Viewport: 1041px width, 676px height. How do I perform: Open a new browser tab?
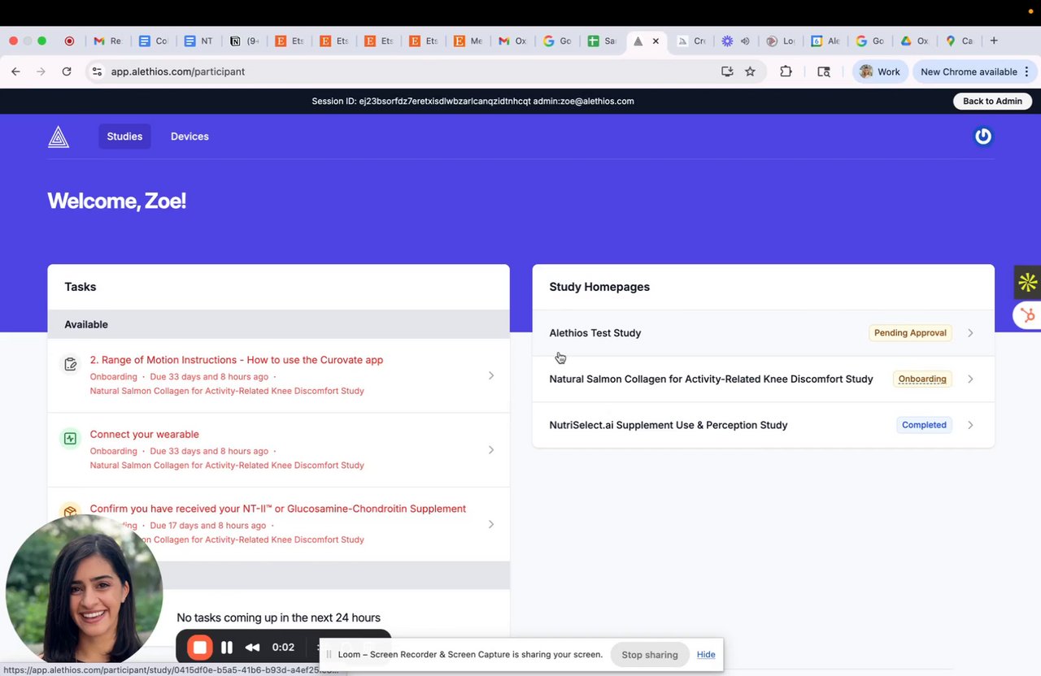pyautogui.click(x=994, y=41)
